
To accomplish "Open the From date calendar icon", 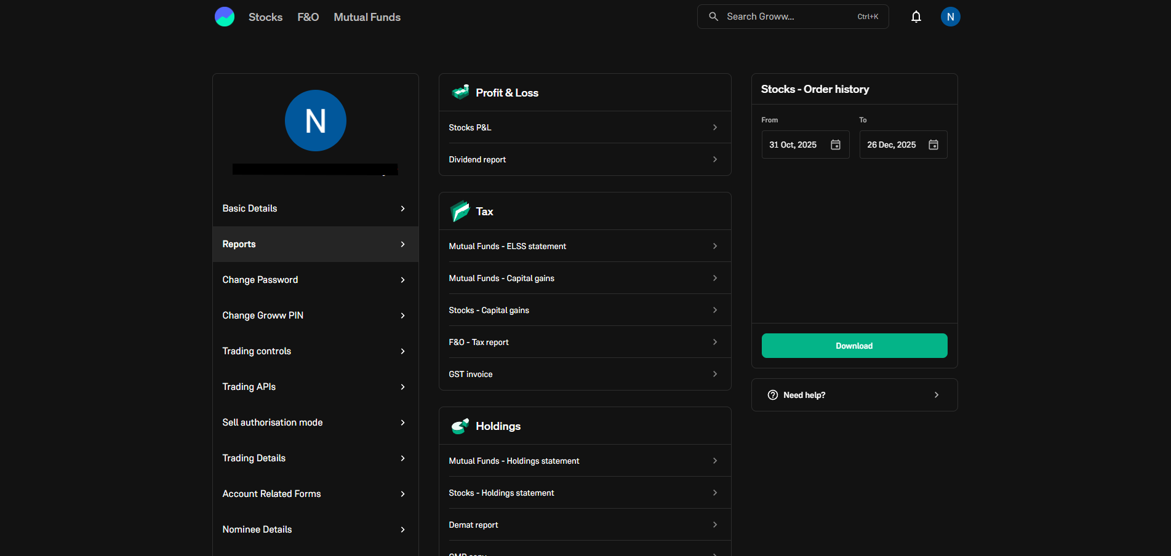I will [x=835, y=145].
